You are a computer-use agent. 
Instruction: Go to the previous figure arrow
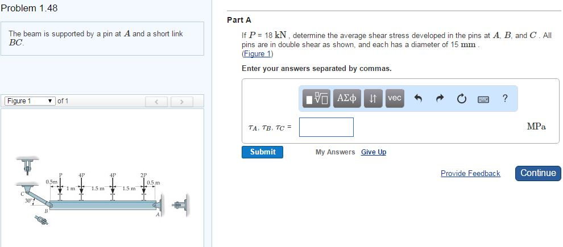pyautogui.click(x=156, y=102)
